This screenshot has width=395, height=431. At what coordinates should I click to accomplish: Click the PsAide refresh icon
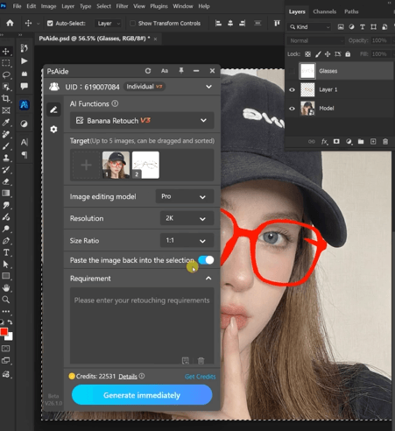148,71
